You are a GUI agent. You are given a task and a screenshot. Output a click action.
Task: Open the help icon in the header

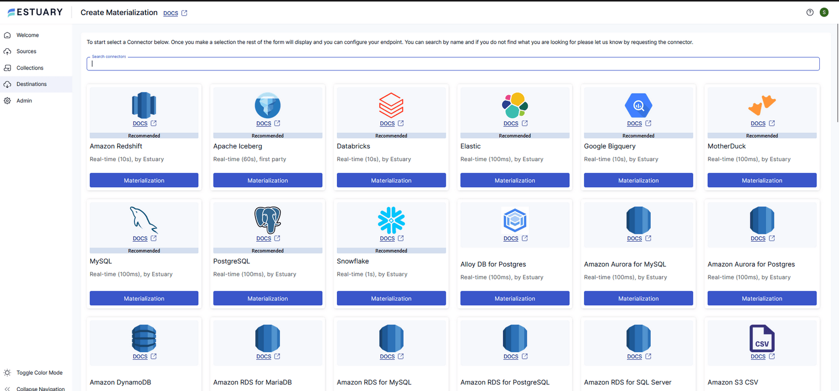(x=810, y=13)
